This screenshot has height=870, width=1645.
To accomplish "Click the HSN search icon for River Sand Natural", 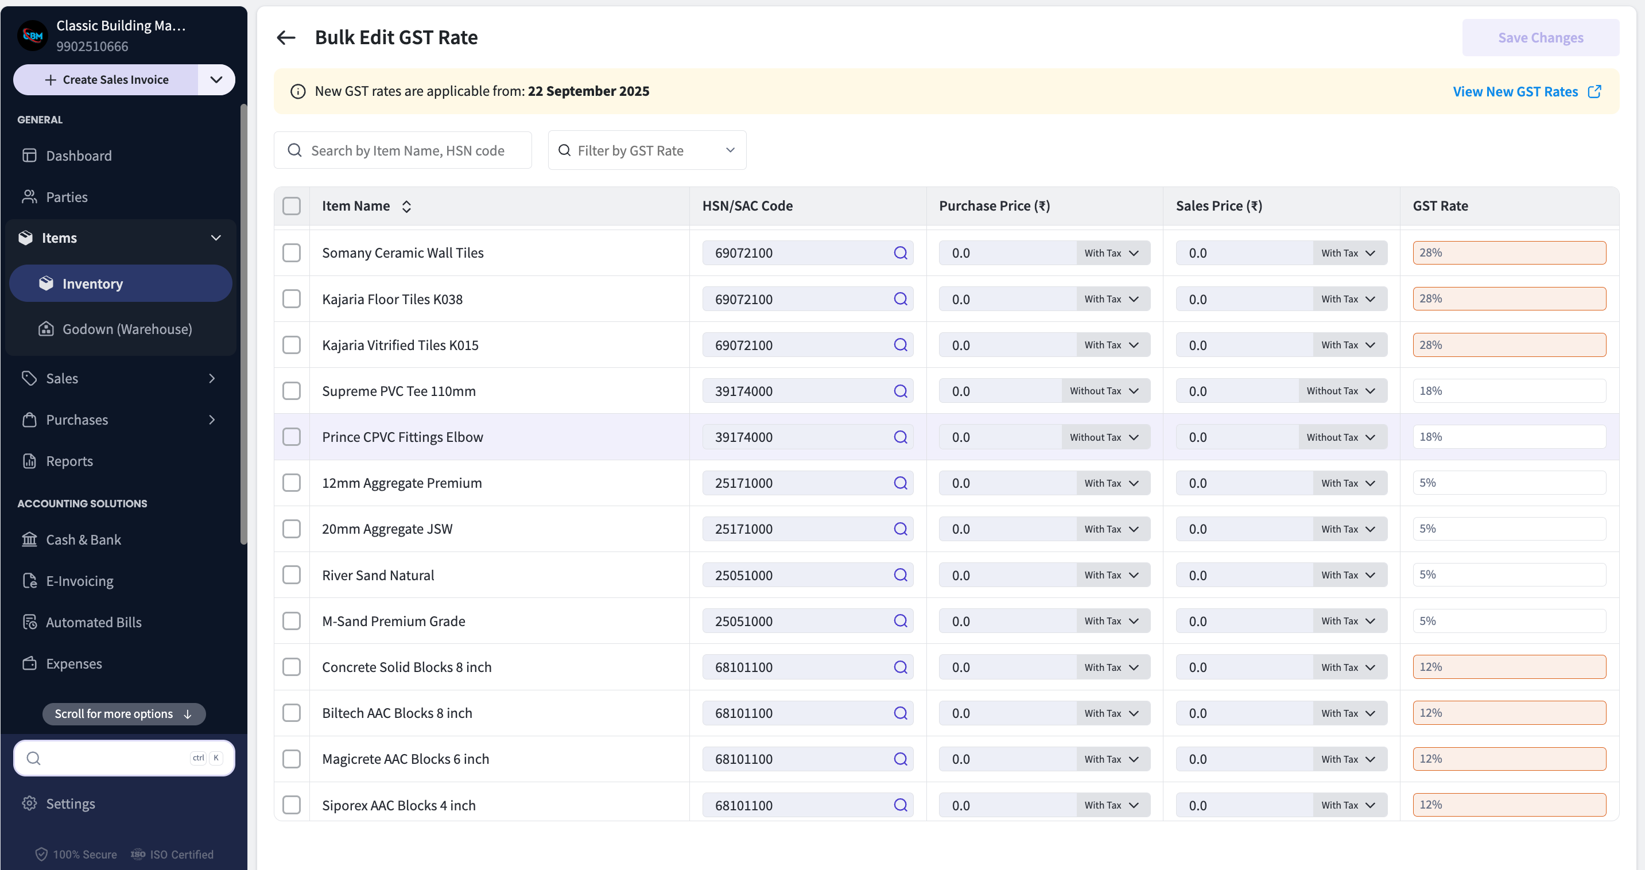I will click(901, 574).
